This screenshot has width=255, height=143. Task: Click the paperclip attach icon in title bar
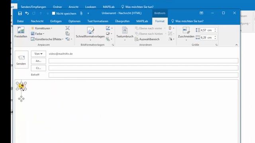(x=81, y=13)
